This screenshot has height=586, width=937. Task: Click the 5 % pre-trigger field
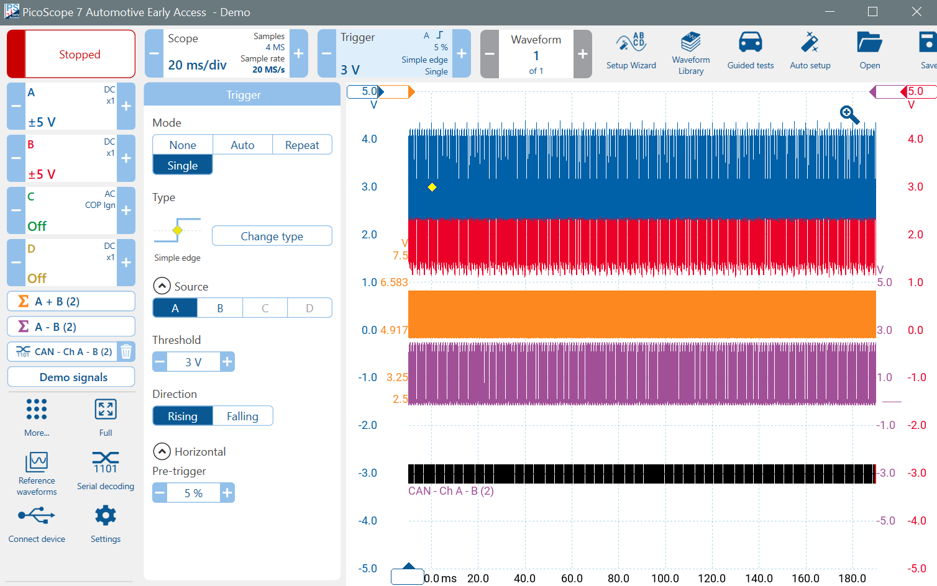pos(193,493)
